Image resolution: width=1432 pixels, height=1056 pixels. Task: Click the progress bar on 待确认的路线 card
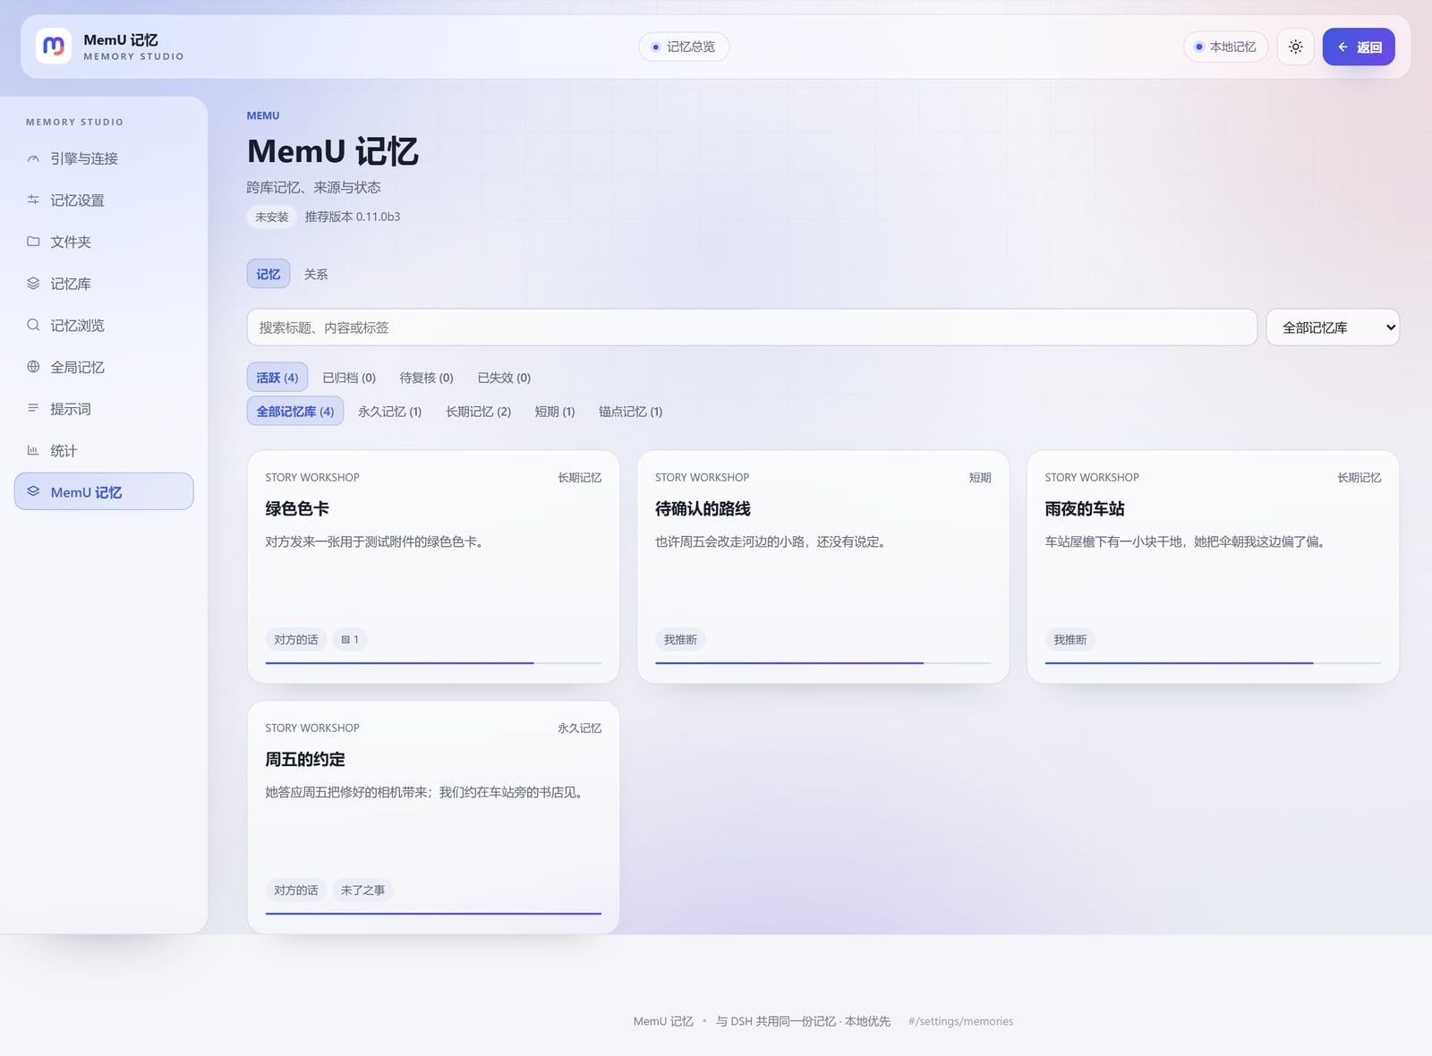823,663
